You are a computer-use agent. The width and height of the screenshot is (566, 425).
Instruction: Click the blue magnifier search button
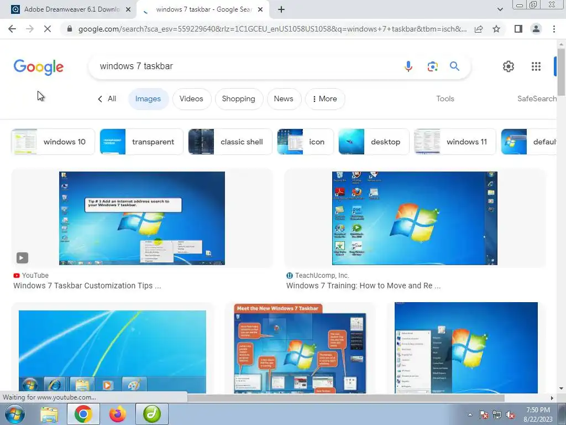tap(454, 66)
